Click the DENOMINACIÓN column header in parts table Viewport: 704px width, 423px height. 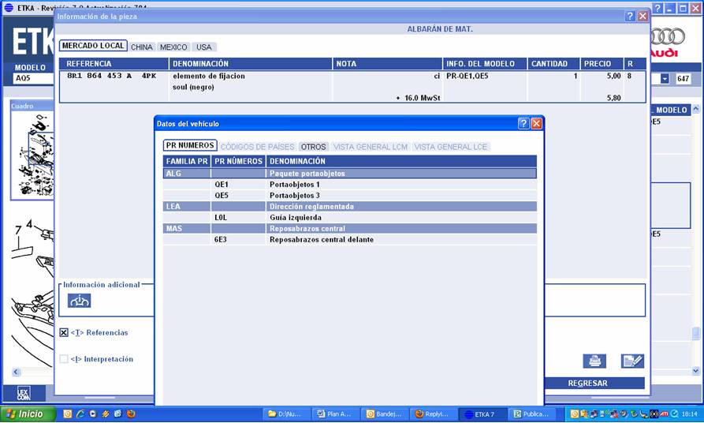click(251, 64)
